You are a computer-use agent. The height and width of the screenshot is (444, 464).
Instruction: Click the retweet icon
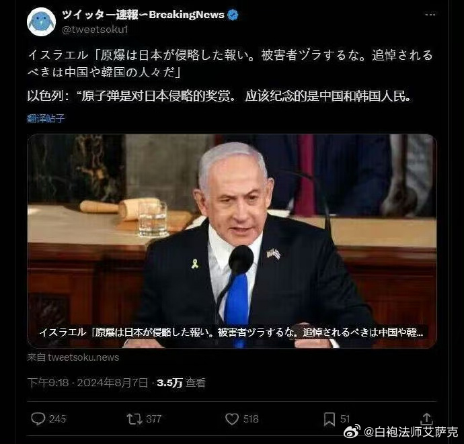[x=134, y=419]
